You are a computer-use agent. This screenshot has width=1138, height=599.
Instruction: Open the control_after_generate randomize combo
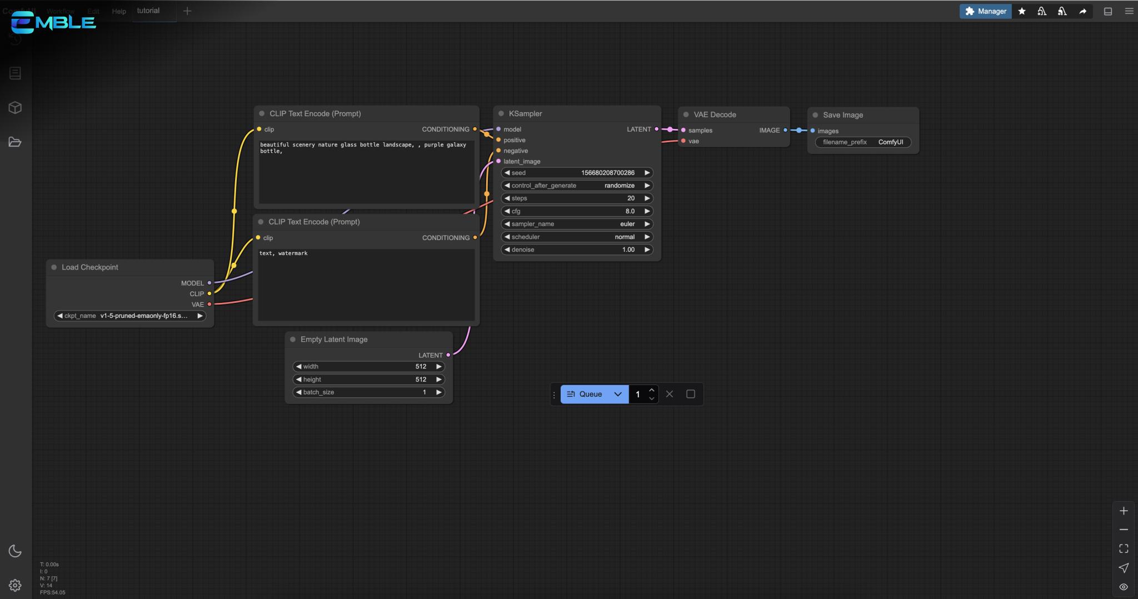point(577,186)
